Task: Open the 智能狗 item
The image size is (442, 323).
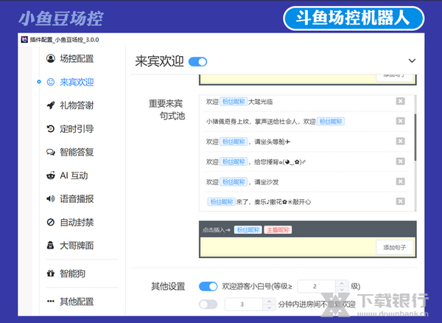Action: pyautogui.click(x=72, y=274)
